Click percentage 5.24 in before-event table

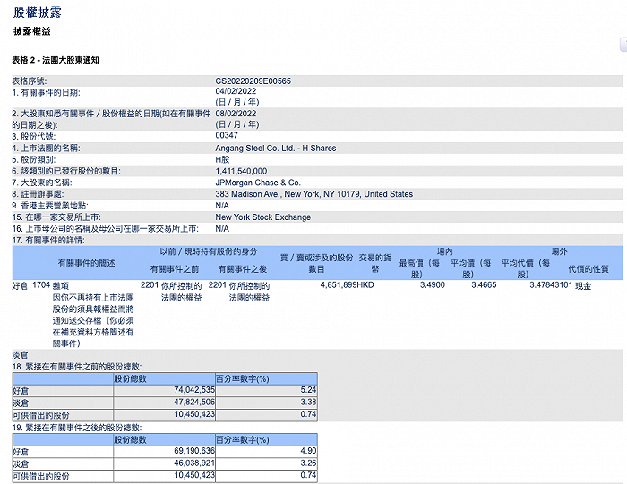click(x=308, y=390)
